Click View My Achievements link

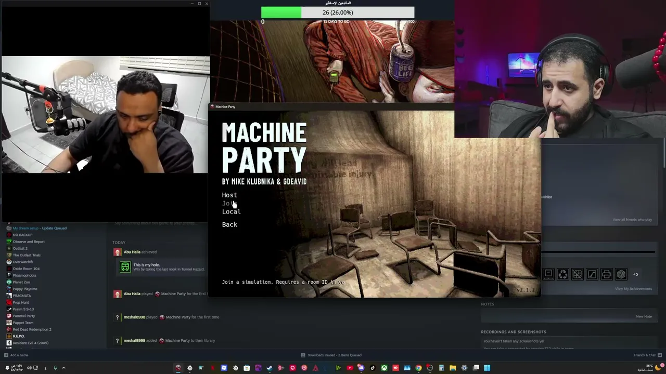tap(633, 289)
